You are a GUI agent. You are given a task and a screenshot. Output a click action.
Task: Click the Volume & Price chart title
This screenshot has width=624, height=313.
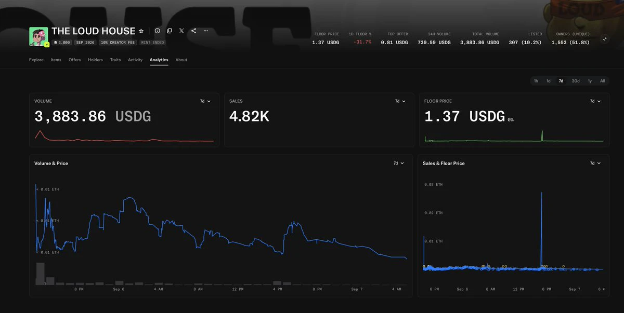(x=51, y=163)
